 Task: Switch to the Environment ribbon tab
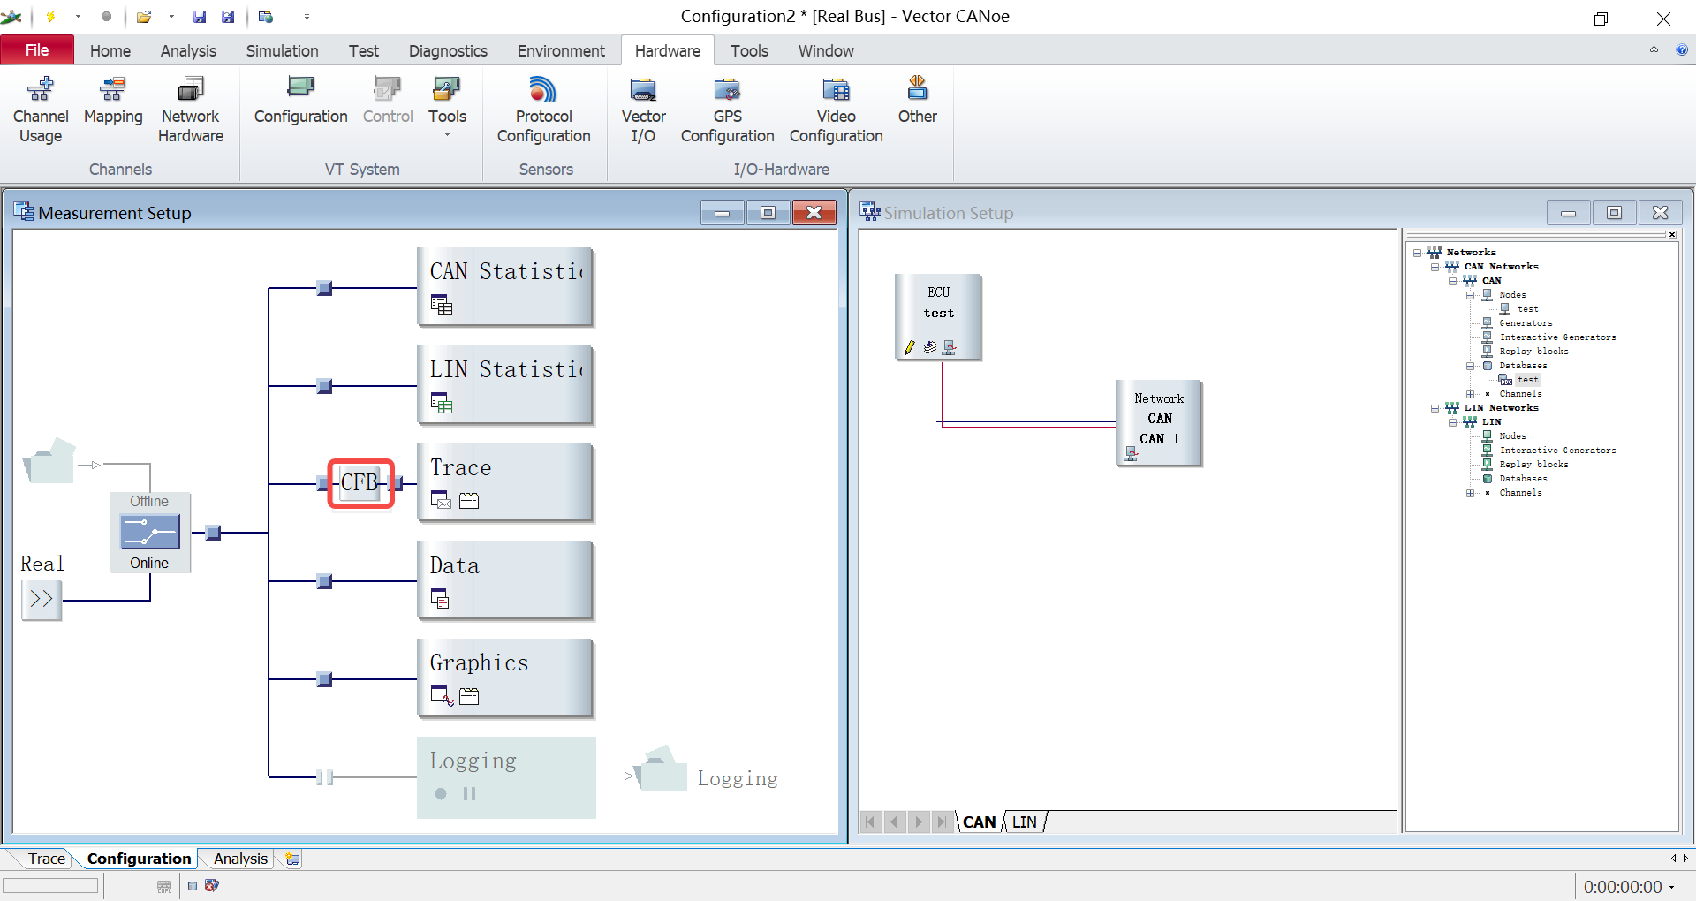[x=561, y=50]
